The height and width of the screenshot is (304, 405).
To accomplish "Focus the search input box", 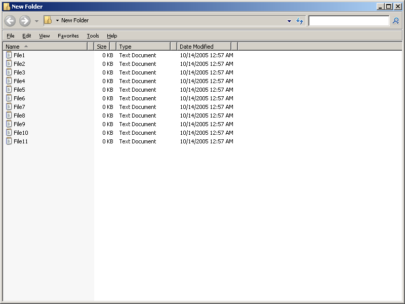I will point(349,21).
